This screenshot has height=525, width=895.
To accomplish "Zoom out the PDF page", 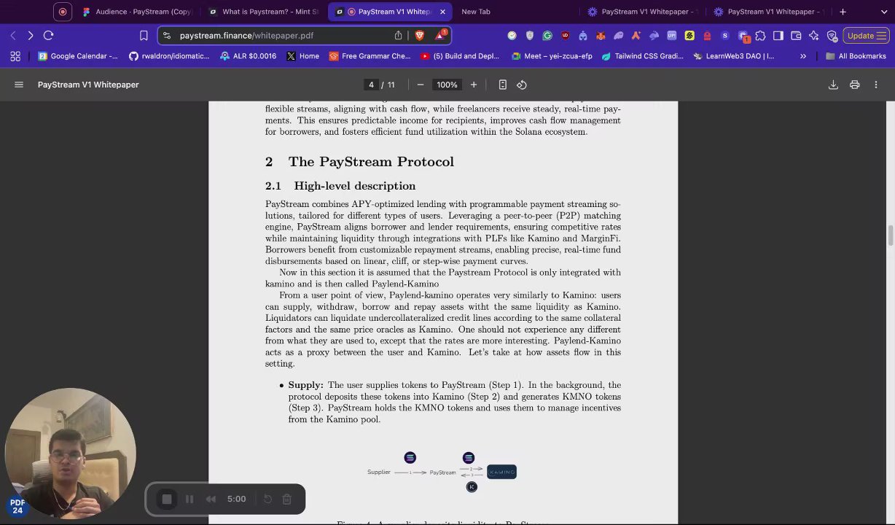I will coord(421,85).
